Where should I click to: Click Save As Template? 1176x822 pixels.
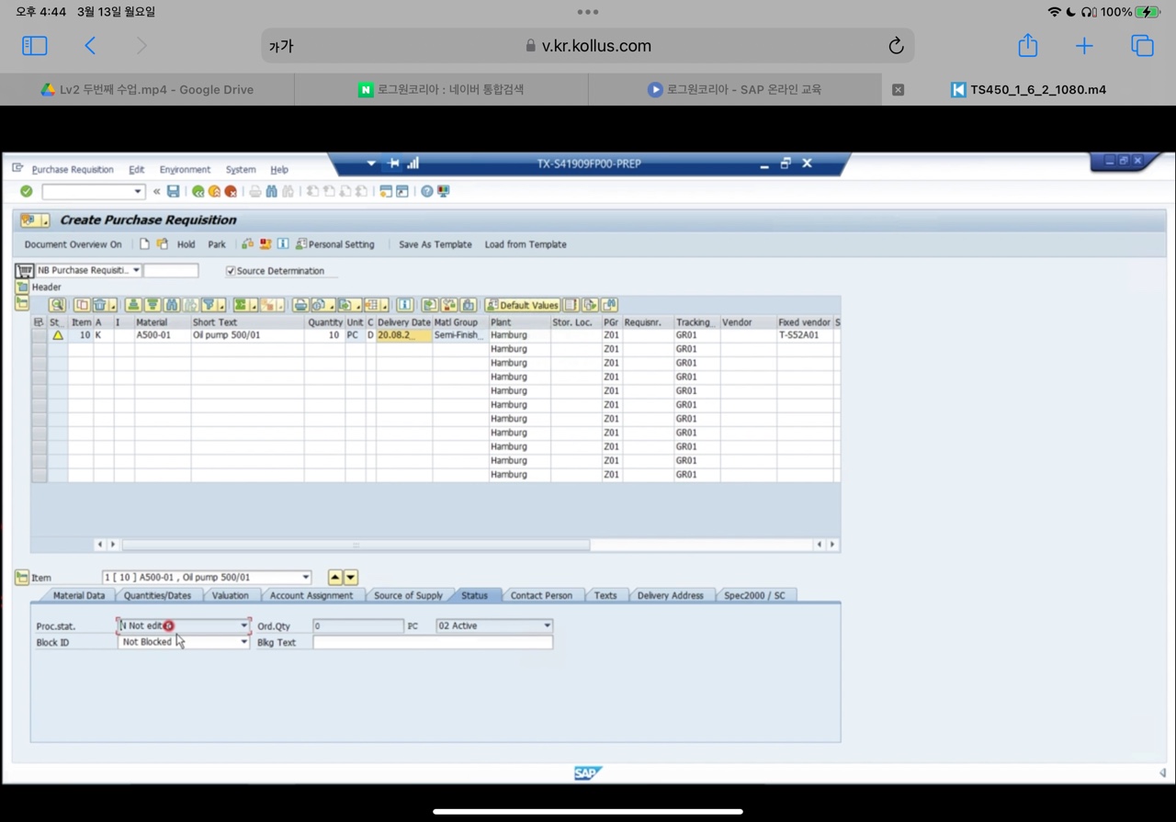click(x=435, y=244)
